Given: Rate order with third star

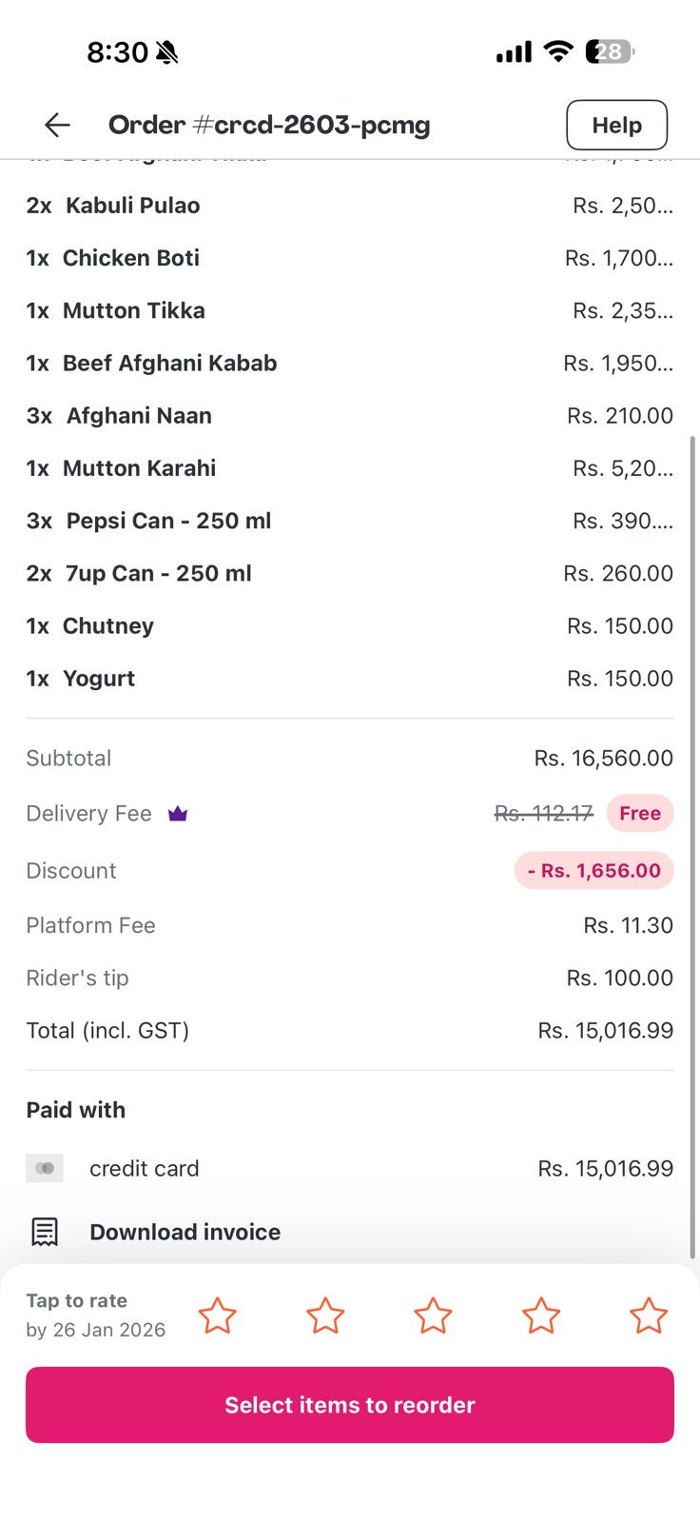Looking at the screenshot, I should pos(433,1315).
